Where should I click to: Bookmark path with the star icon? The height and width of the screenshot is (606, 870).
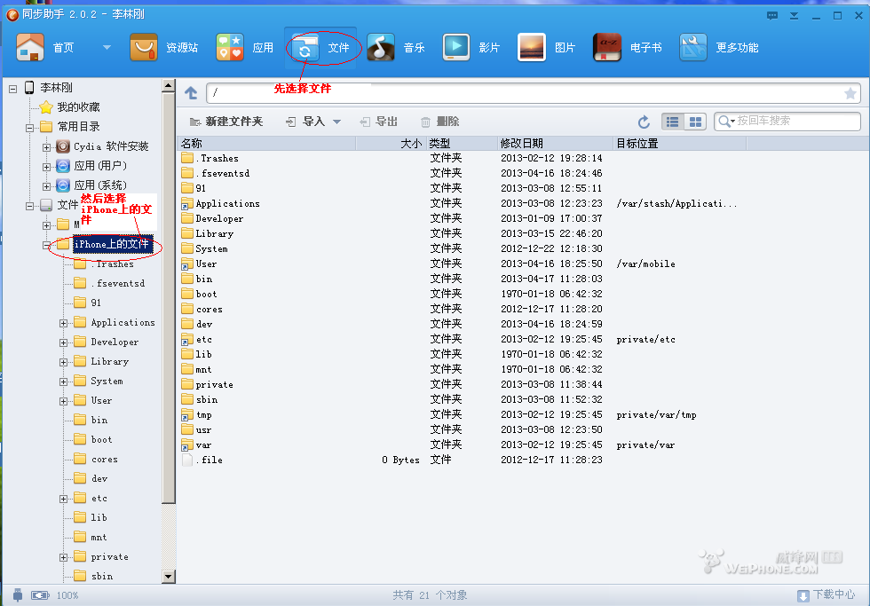(850, 93)
